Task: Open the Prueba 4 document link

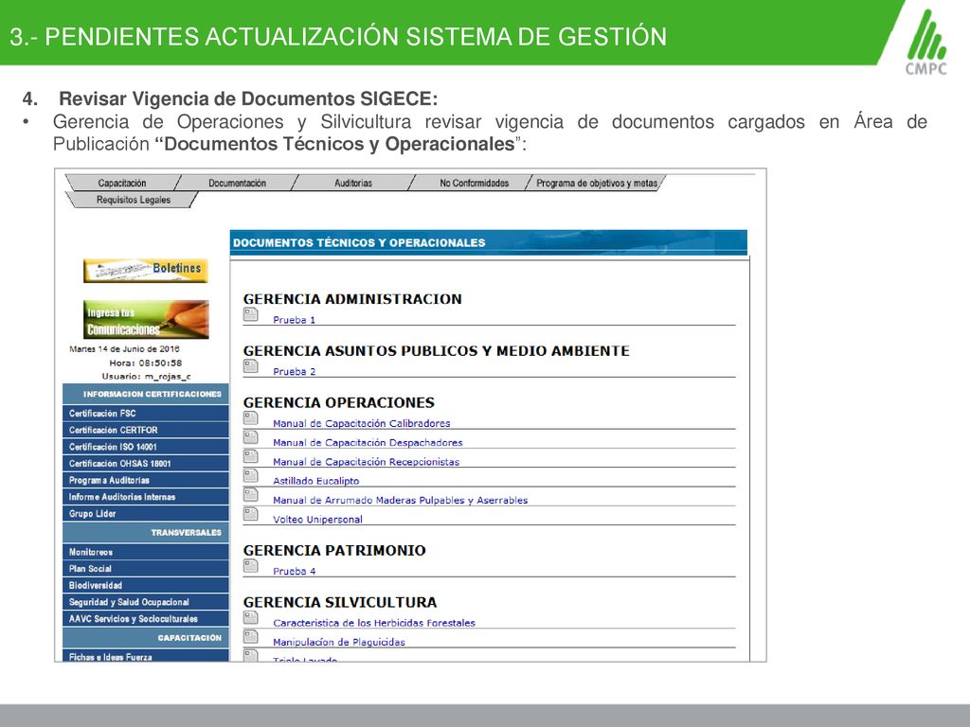Action: [294, 571]
